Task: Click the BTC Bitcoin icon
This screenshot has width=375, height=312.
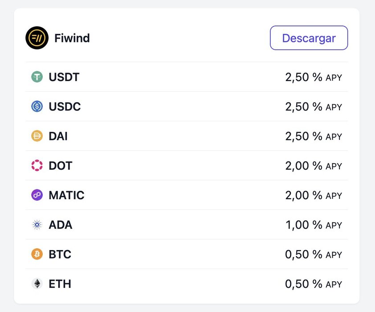Action: [37, 254]
